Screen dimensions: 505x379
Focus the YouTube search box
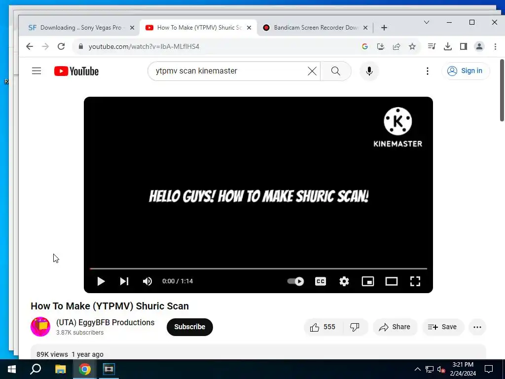tap(229, 71)
